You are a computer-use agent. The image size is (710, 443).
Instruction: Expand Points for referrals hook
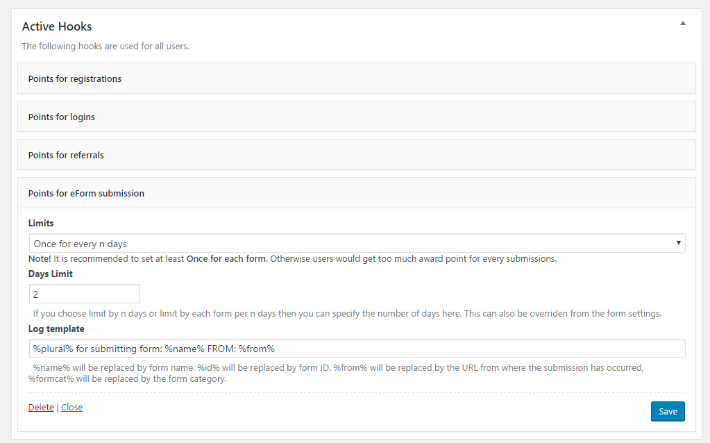pos(356,155)
